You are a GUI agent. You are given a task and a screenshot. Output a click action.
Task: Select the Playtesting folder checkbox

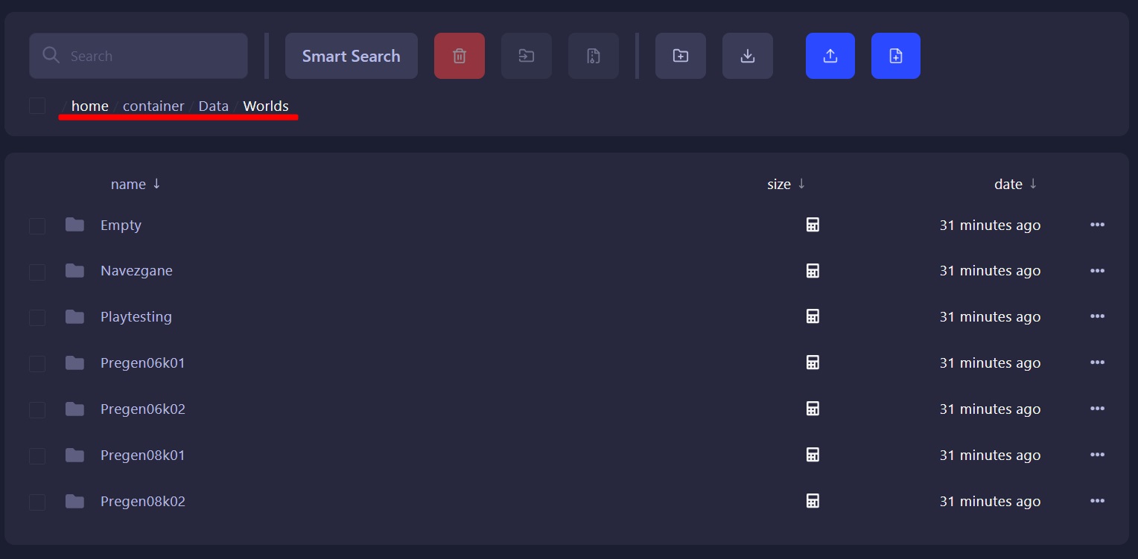(x=37, y=318)
